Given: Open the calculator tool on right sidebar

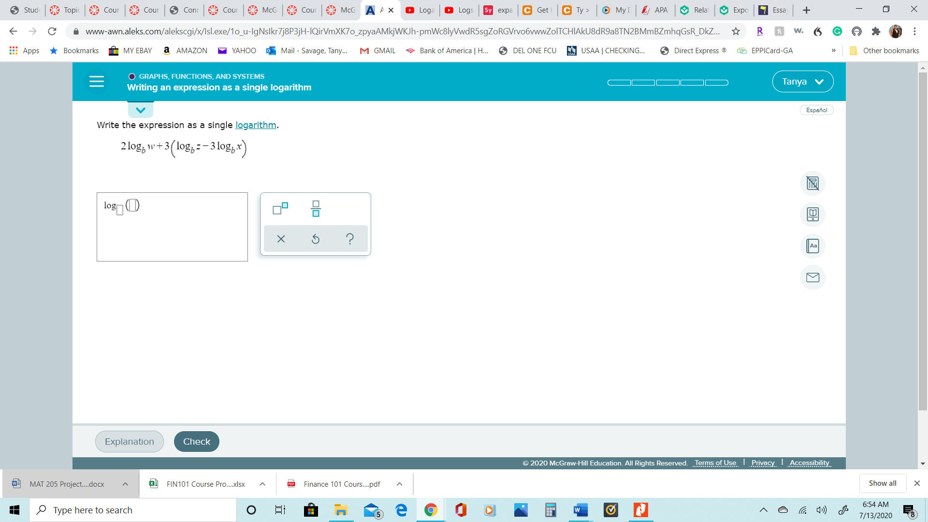Looking at the screenshot, I should point(812,183).
